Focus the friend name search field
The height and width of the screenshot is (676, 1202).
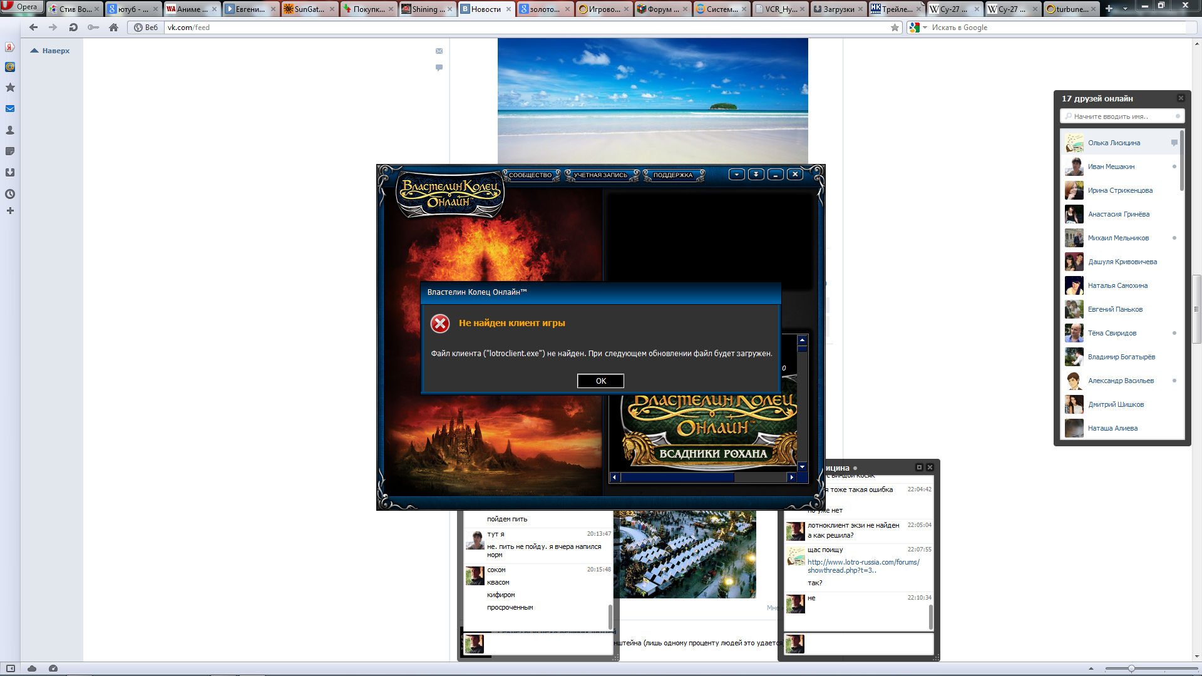pyautogui.click(x=1121, y=116)
